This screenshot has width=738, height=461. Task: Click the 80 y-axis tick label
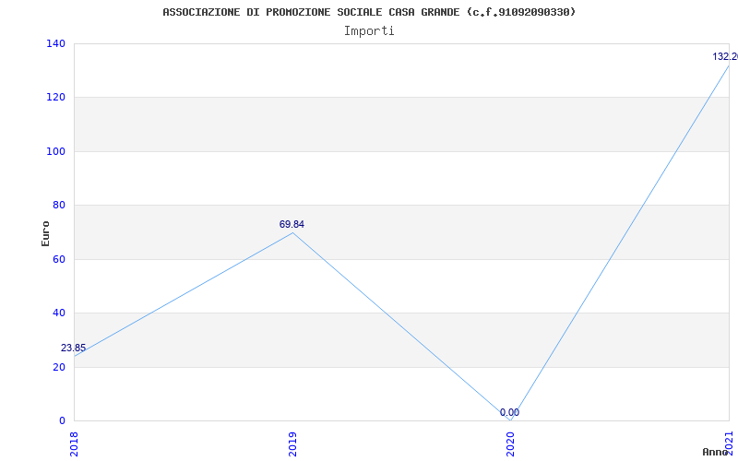pyautogui.click(x=58, y=205)
